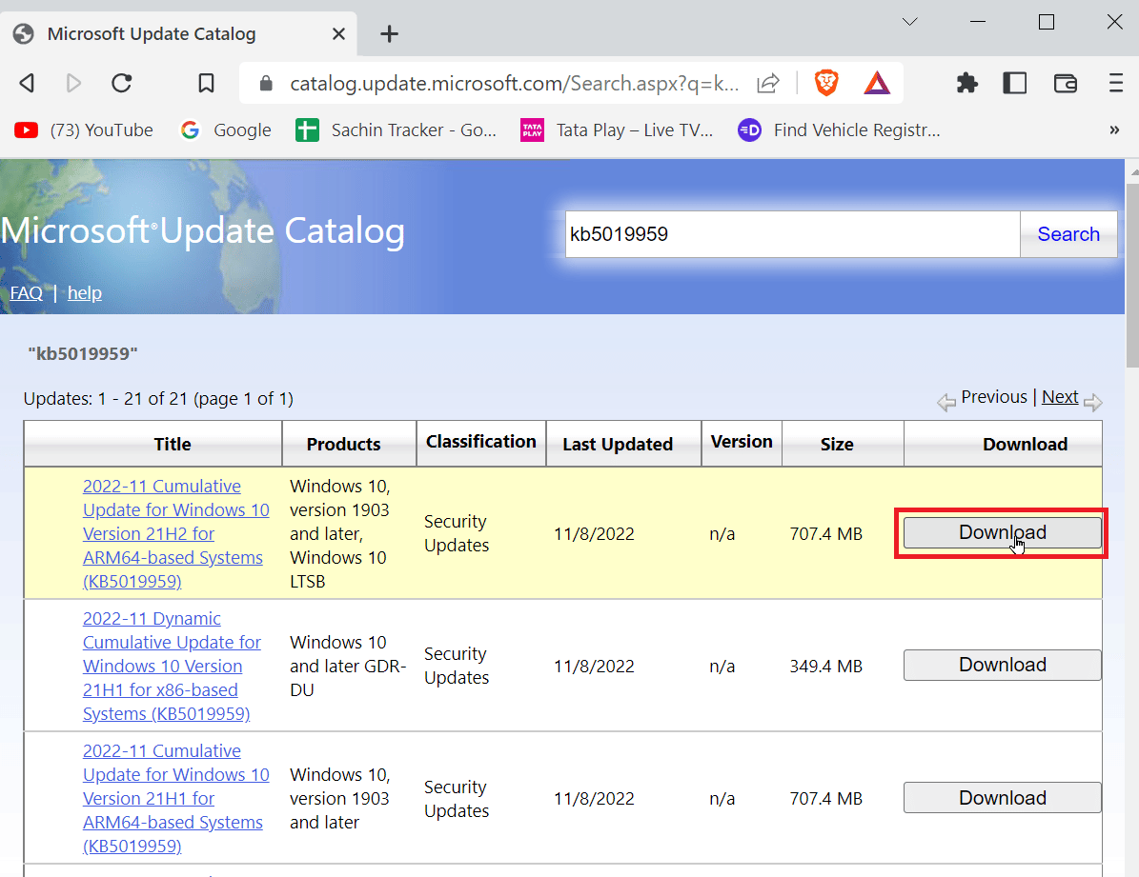
Task: Sort by Size column header
Action: [837, 445]
